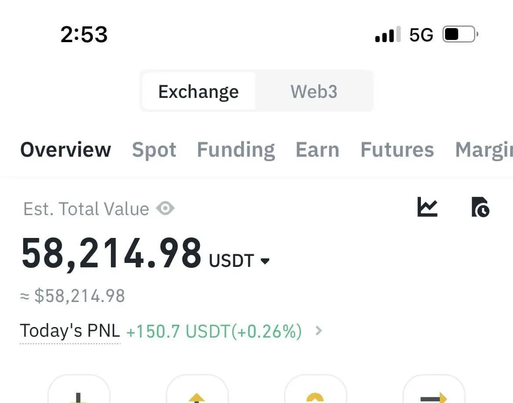Go to the Earn tab
The width and height of the screenshot is (513, 403).
pos(317,150)
